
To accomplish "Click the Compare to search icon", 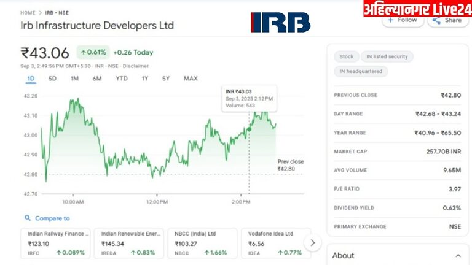I will (x=28, y=218).
